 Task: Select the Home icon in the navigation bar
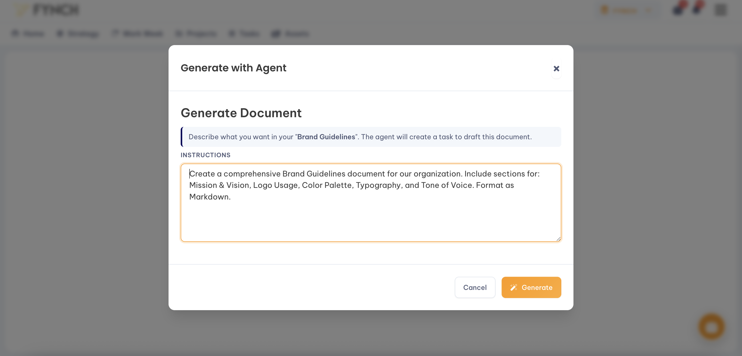coord(15,33)
